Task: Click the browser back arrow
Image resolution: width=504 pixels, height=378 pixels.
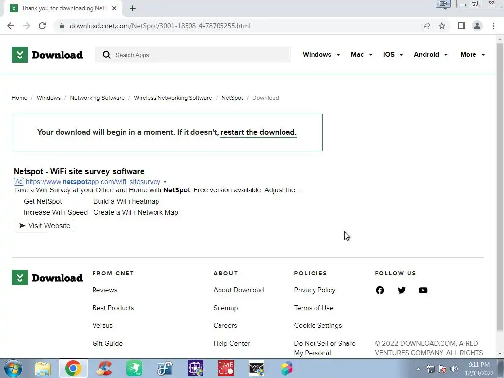Action: pos(11,26)
